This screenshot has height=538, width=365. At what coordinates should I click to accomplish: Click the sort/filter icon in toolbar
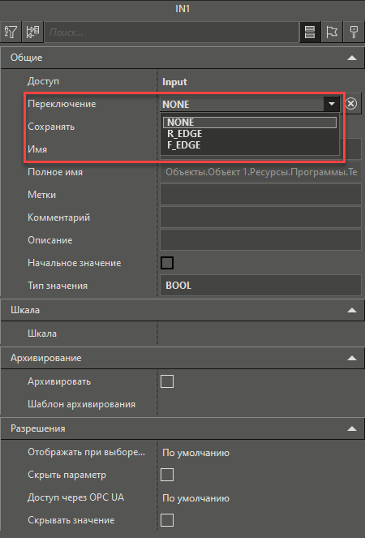(x=11, y=32)
